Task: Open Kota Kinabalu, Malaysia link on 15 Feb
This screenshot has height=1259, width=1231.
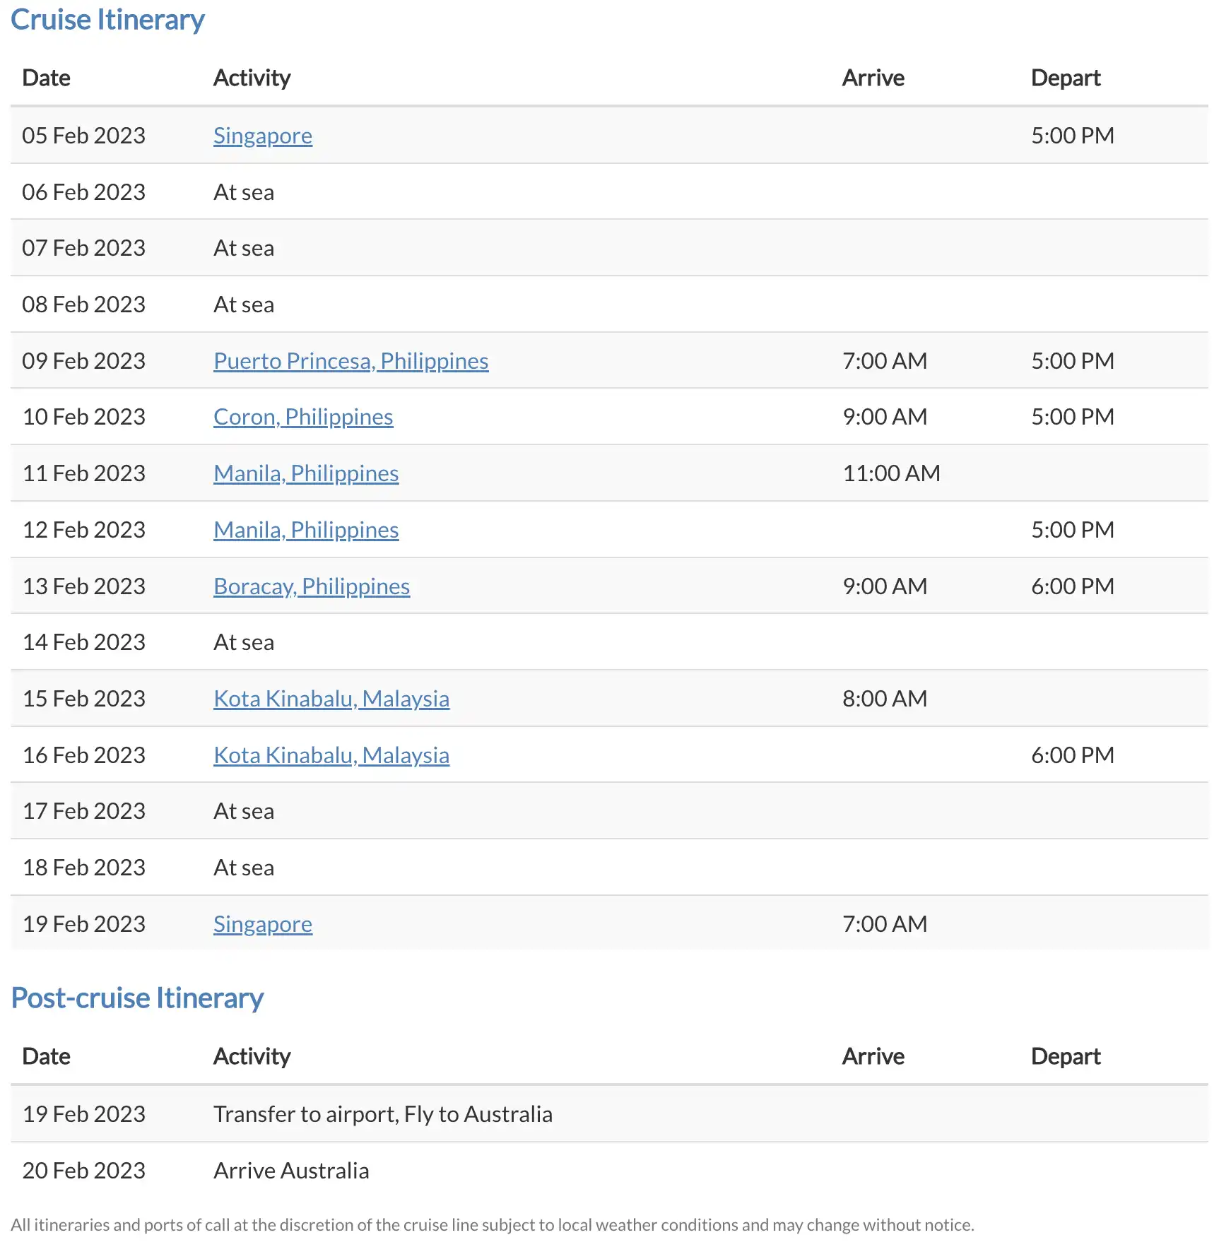Action: coord(331,699)
